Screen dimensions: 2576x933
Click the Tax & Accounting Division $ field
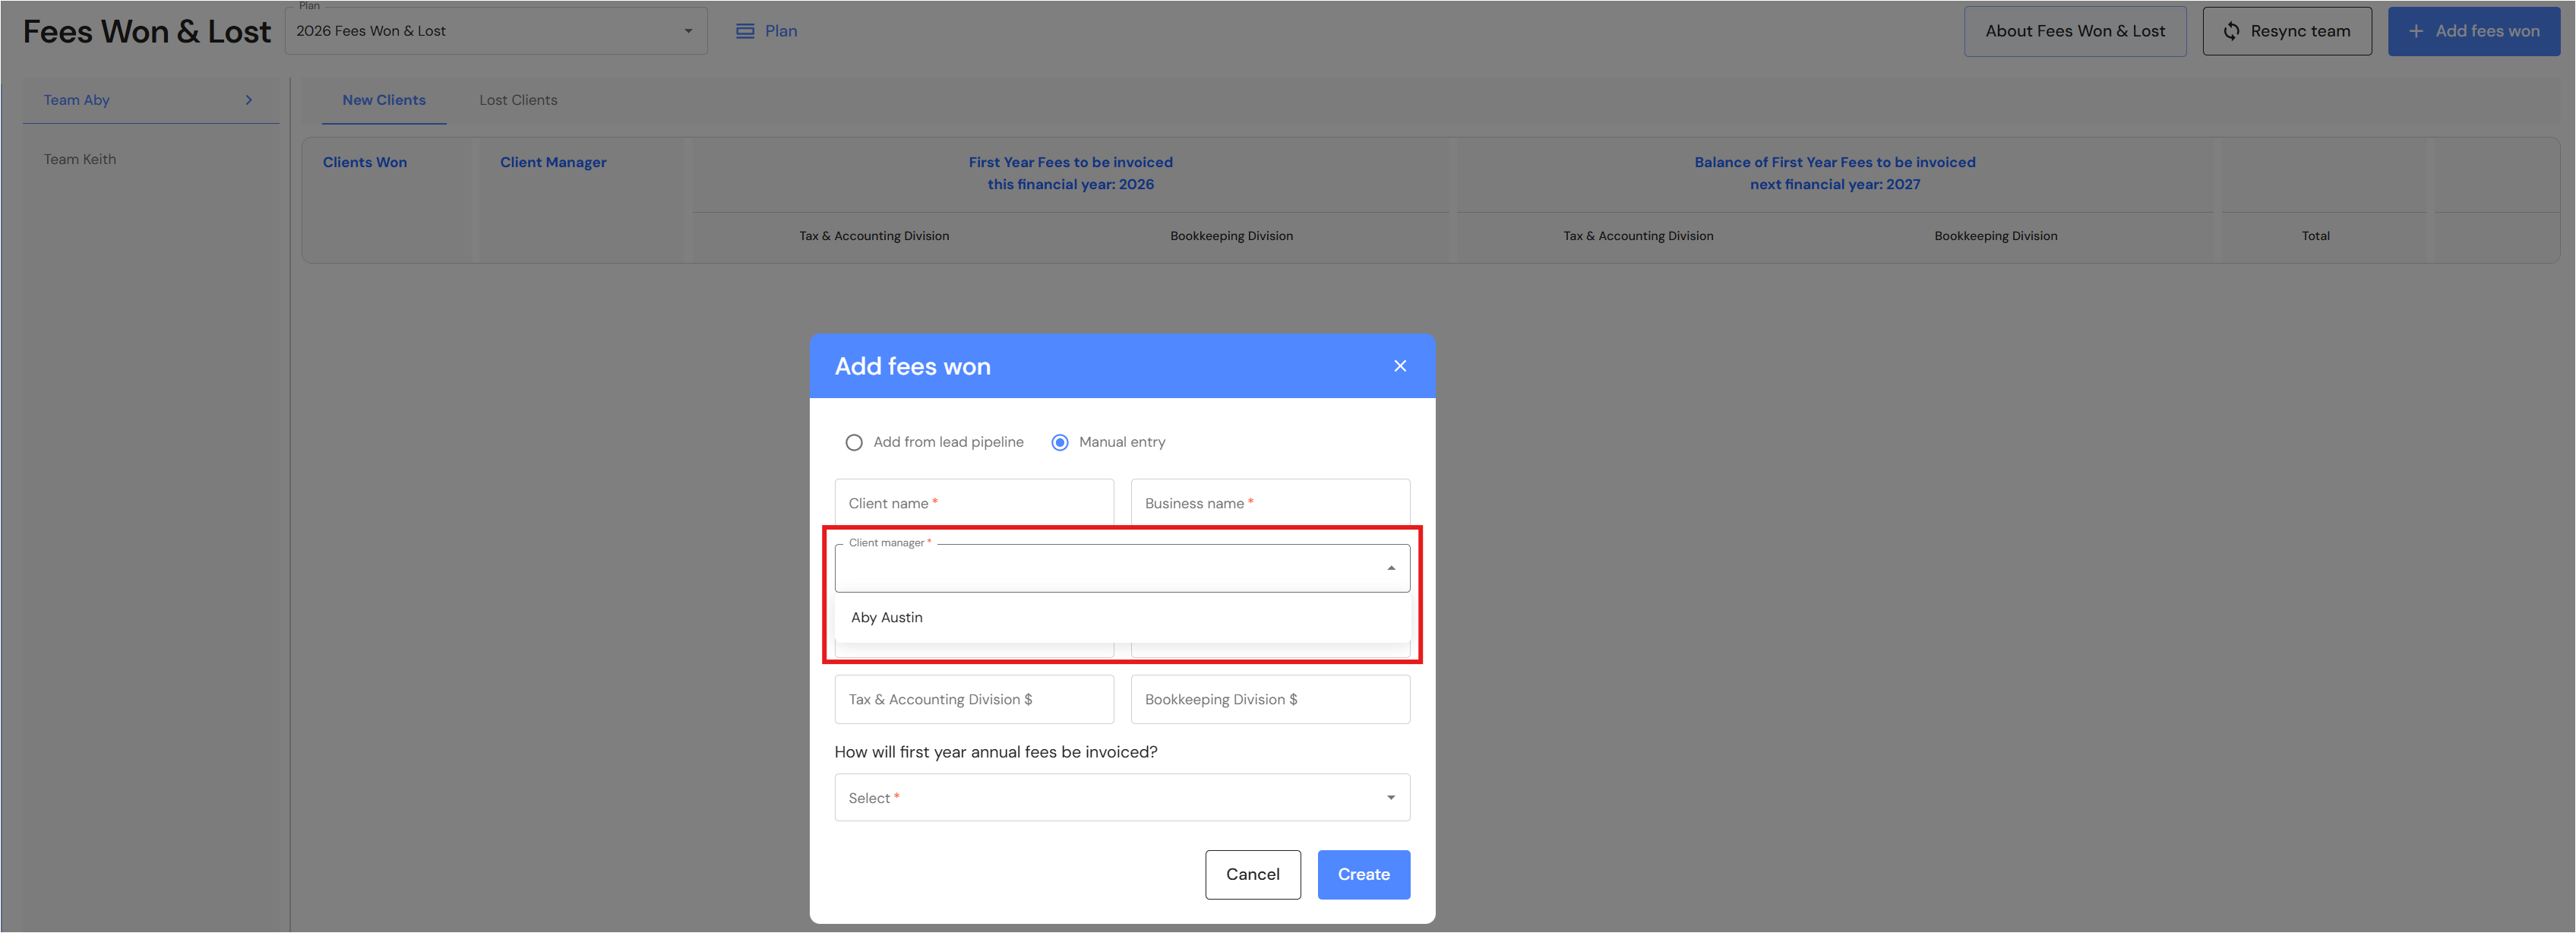(x=973, y=699)
